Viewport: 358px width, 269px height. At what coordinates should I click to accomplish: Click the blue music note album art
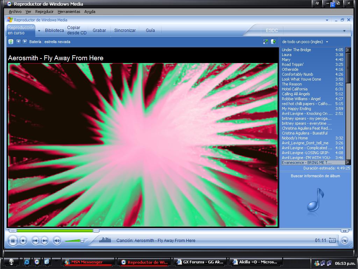click(x=316, y=200)
